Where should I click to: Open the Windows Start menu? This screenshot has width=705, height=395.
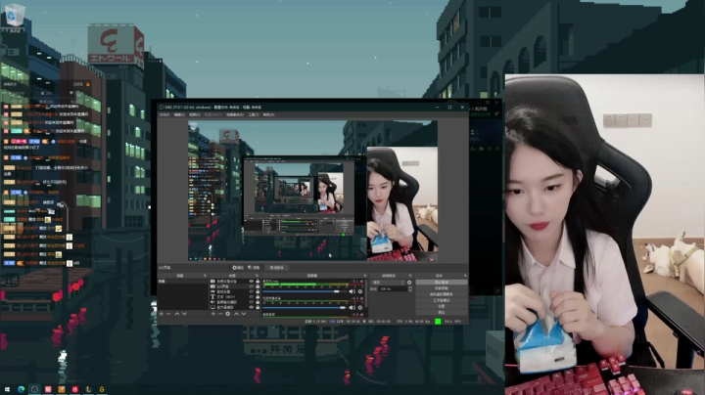pyautogui.click(x=7, y=389)
